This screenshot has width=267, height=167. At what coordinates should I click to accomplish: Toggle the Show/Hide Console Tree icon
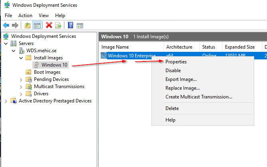[x=37, y=25]
